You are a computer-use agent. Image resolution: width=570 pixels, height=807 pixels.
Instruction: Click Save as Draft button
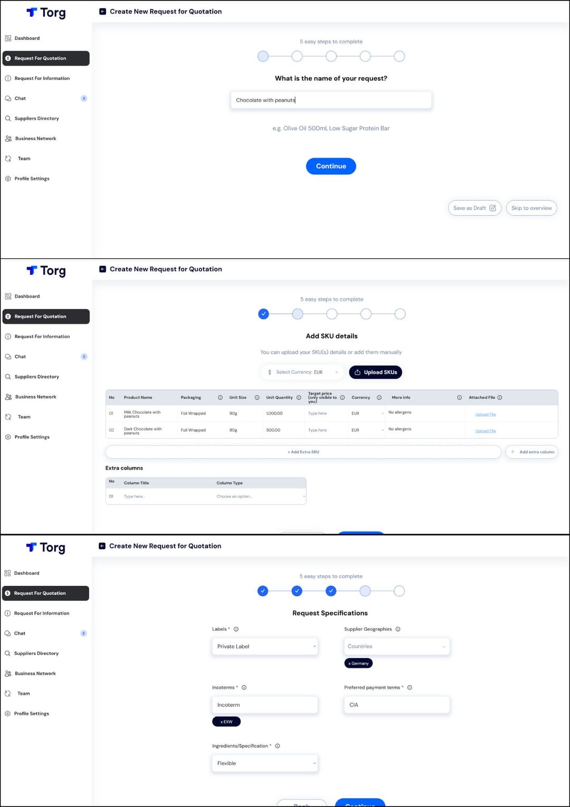474,208
